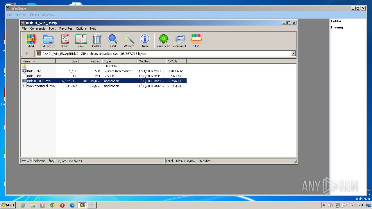Viewport: 372px width, 209px height.
Task: Open the WinRAR File menu
Action: point(24,28)
